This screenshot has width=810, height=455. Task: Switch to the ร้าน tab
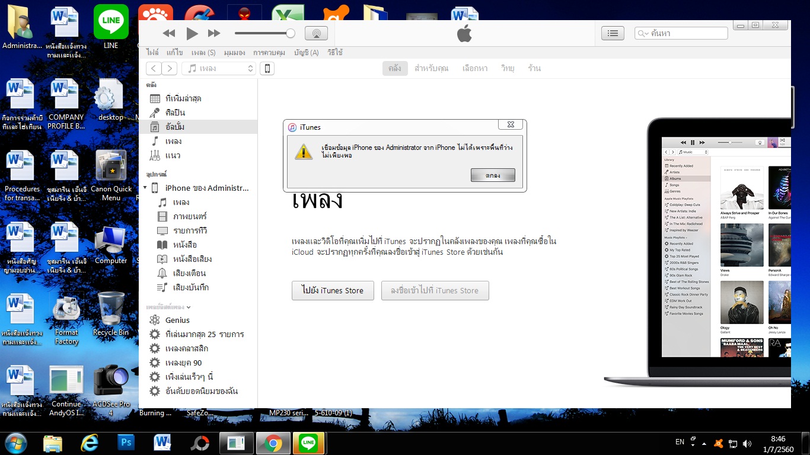coord(534,68)
